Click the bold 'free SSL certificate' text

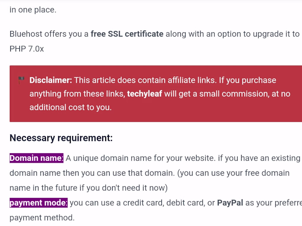click(x=127, y=34)
